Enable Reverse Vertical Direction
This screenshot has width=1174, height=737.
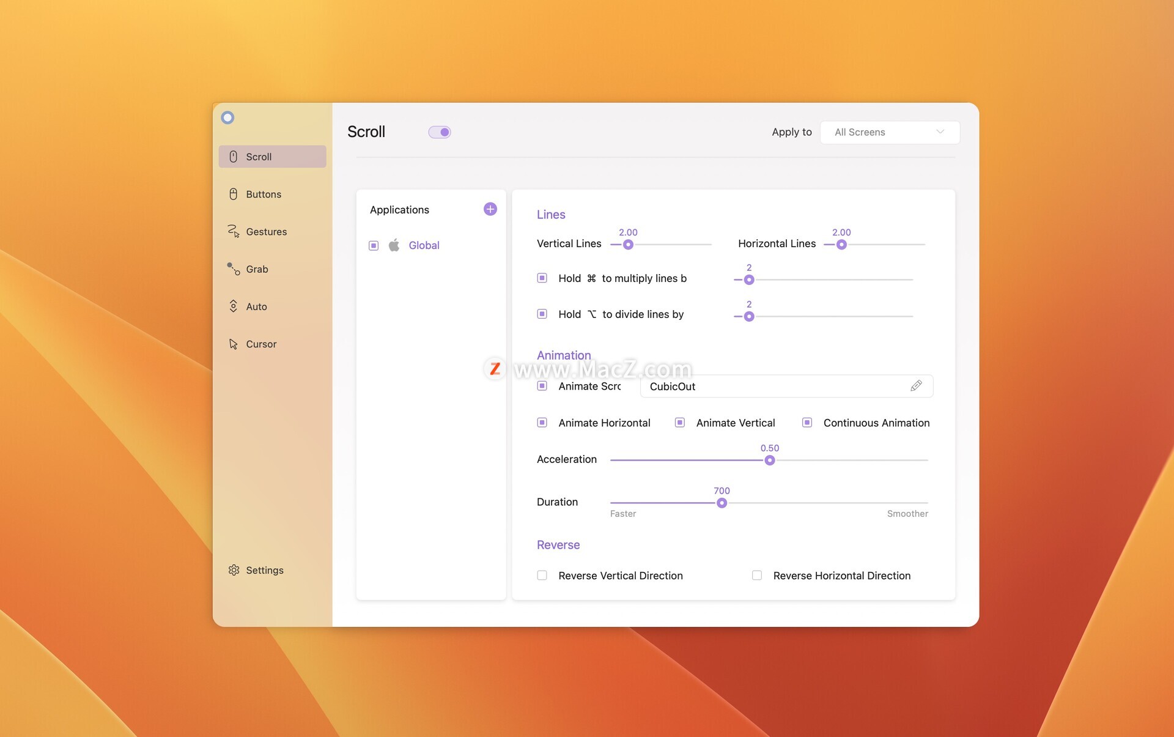point(542,576)
